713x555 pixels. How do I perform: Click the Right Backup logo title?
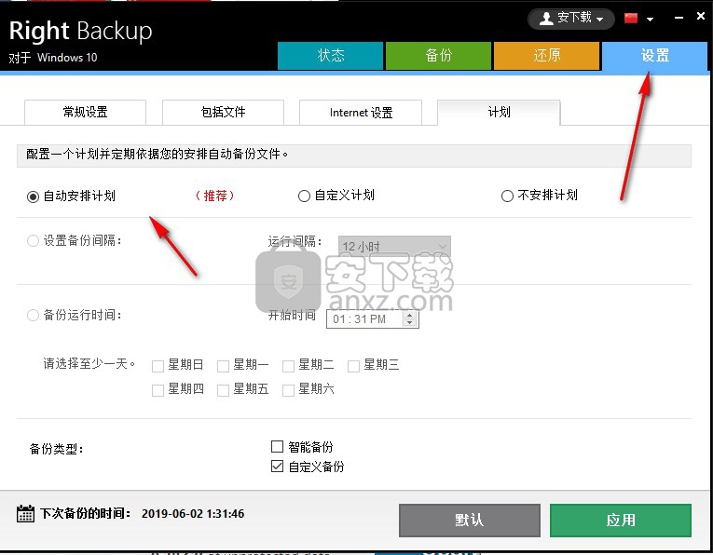(80, 31)
